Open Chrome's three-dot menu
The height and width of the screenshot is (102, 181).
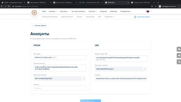(179, 6)
